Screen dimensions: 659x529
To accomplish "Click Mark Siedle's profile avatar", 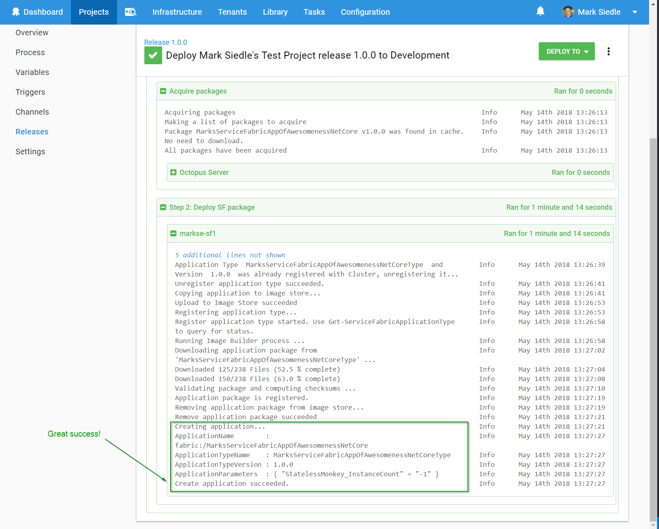I will point(568,12).
